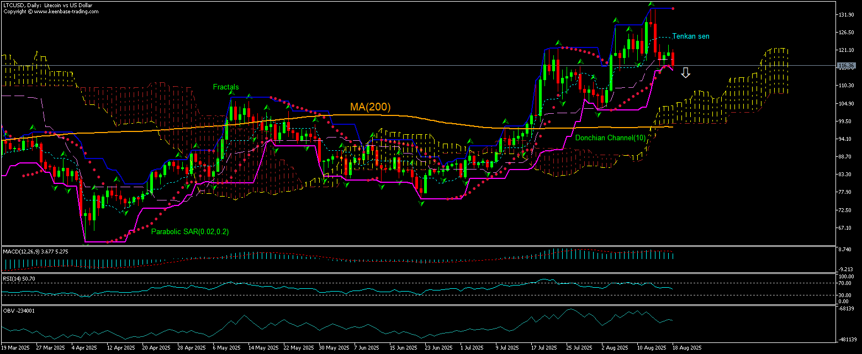Select the MA(200) label text
The width and height of the screenshot is (862, 354).
(x=370, y=107)
